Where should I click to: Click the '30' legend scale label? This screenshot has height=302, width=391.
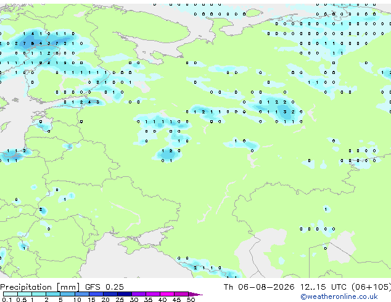[x=134, y=300]
